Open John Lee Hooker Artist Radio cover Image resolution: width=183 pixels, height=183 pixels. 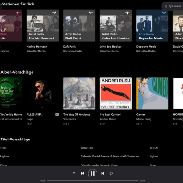pos(116,26)
